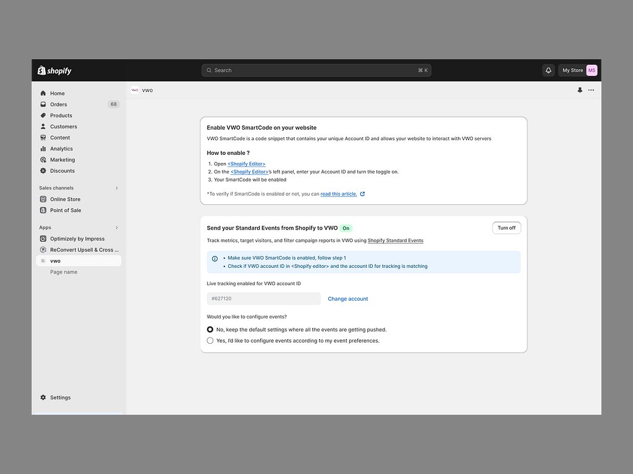Screen dimensions: 633x474
Task: Expand the Apps section chevron
Action: tap(117, 227)
